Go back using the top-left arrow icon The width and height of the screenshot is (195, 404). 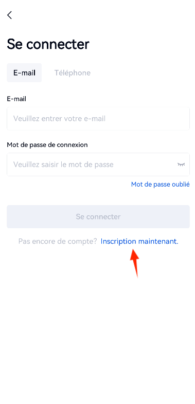pos(10,15)
